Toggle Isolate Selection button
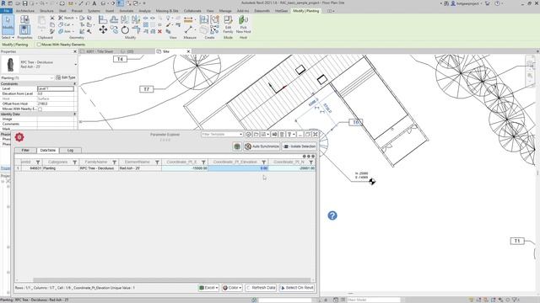The height and width of the screenshot is (303, 540). pyautogui.click(x=299, y=146)
